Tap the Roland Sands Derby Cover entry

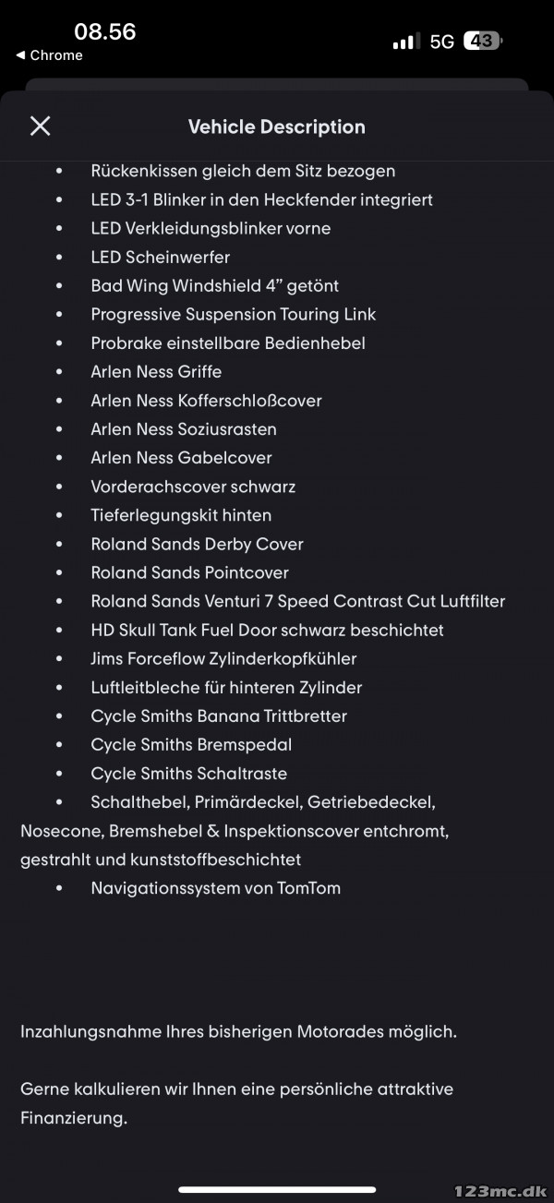(197, 544)
